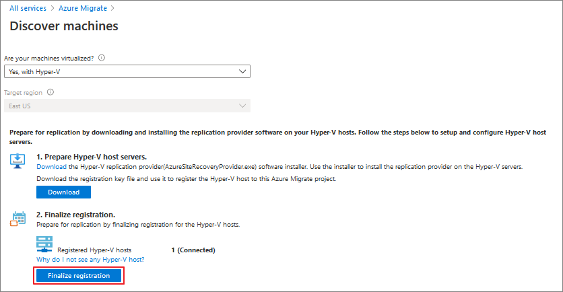The width and height of the screenshot is (563, 292).
Task: Click the blue Download button
Action: point(63,192)
